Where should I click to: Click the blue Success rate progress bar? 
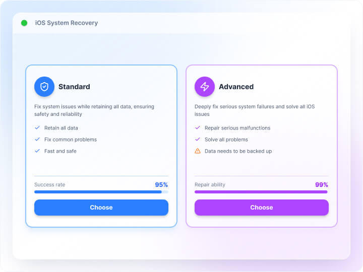(101, 192)
